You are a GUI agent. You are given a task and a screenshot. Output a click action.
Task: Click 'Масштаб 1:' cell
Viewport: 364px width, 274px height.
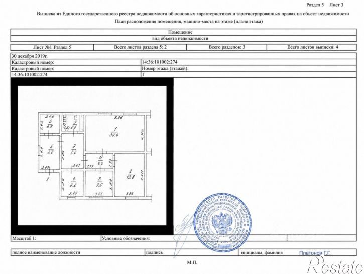coord(56,238)
